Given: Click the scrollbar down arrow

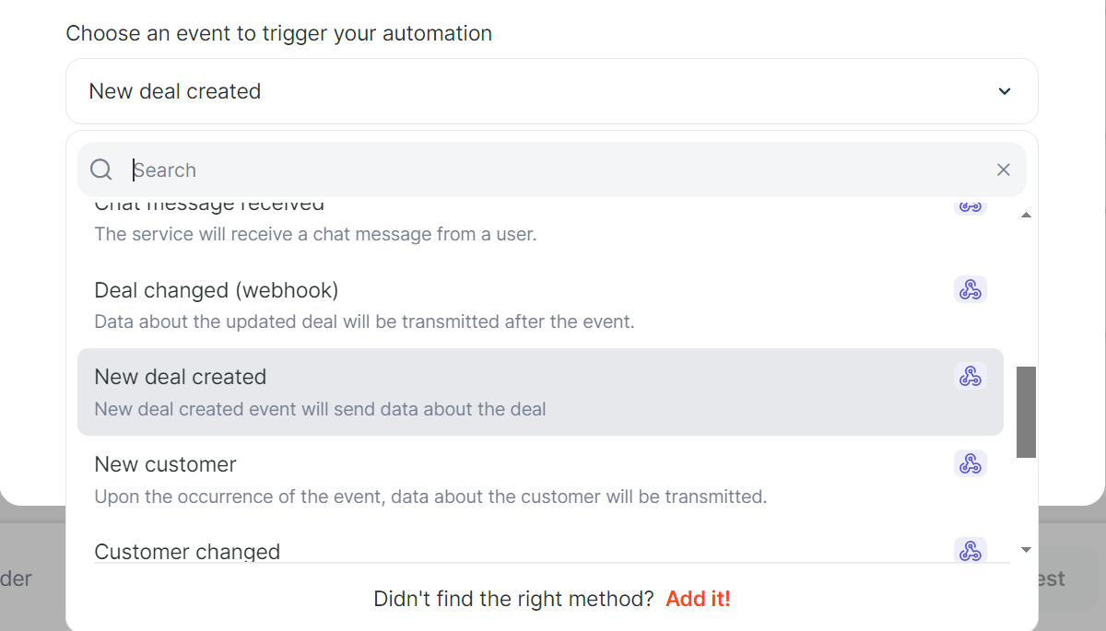Looking at the screenshot, I should (1026, 550).
